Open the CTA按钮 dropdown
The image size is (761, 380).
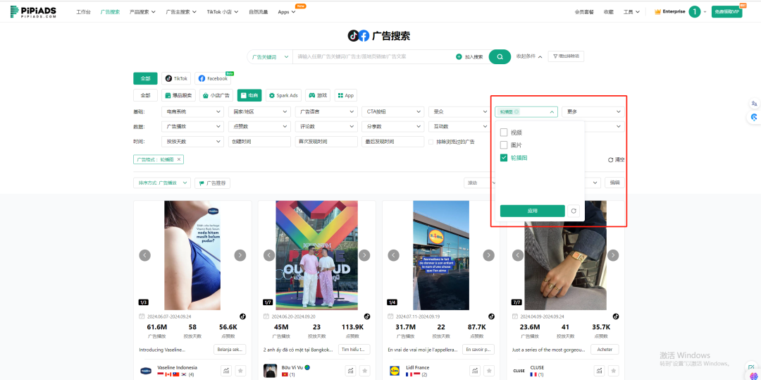[391, 111]
